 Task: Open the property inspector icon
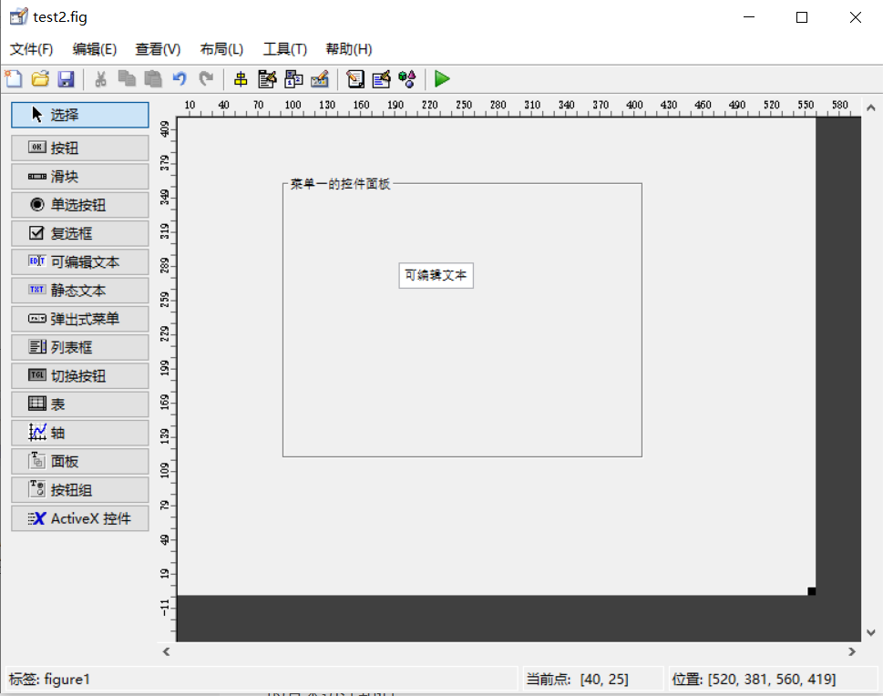click(380, 79)
